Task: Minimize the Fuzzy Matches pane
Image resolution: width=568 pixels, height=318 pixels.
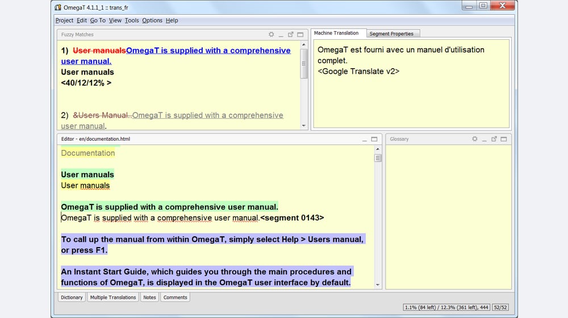Action: coord(281,35)
